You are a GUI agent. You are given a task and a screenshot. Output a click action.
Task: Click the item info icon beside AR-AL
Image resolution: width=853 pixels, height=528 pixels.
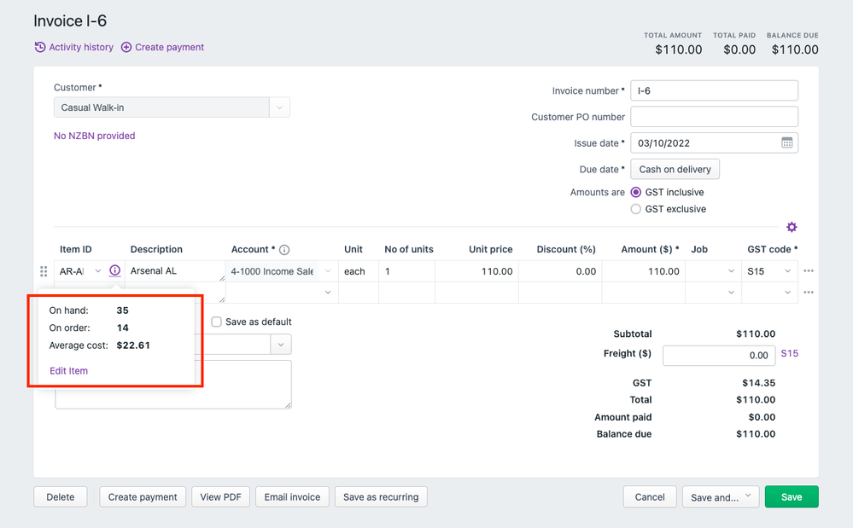(x=114, y=271)
